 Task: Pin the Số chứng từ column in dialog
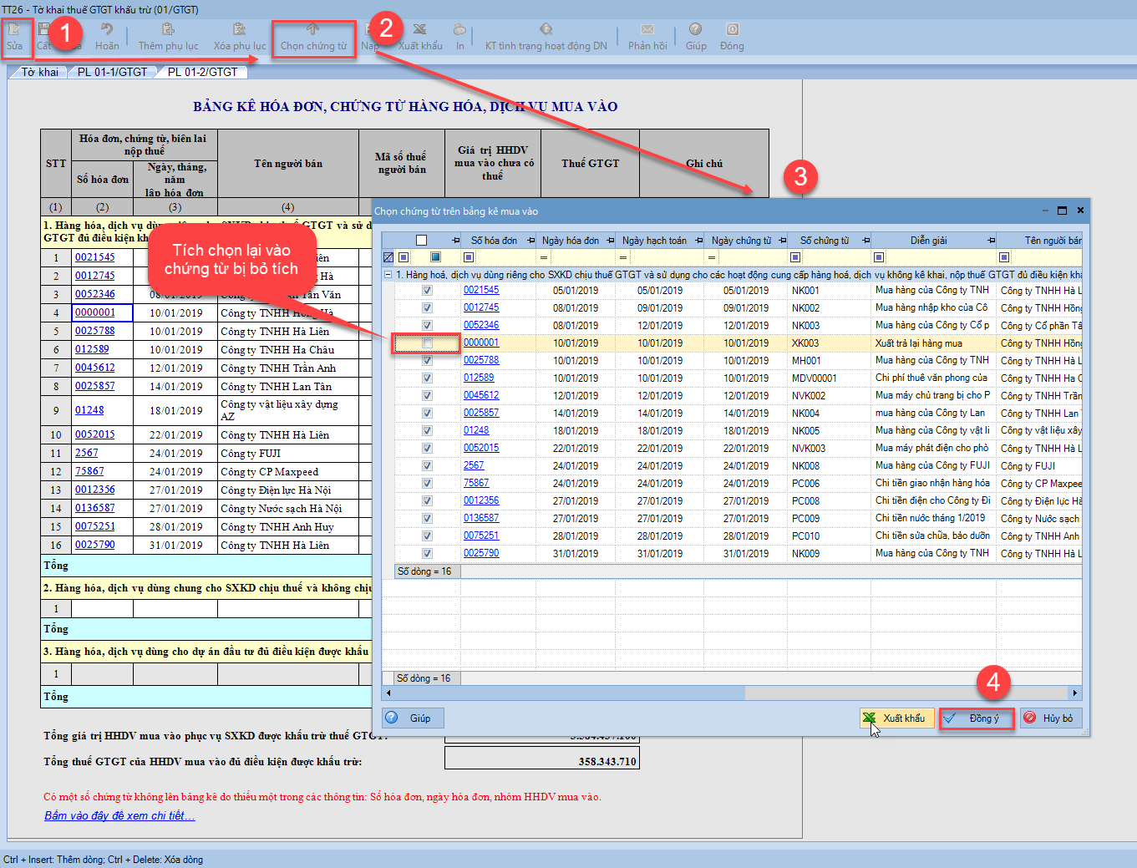[x=866, y=241]
